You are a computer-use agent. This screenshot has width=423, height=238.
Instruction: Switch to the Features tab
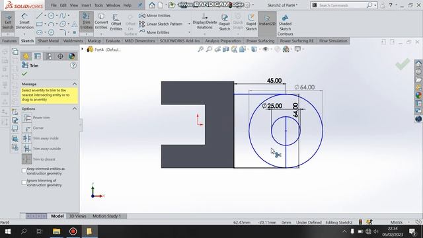[x=9, y=41]
